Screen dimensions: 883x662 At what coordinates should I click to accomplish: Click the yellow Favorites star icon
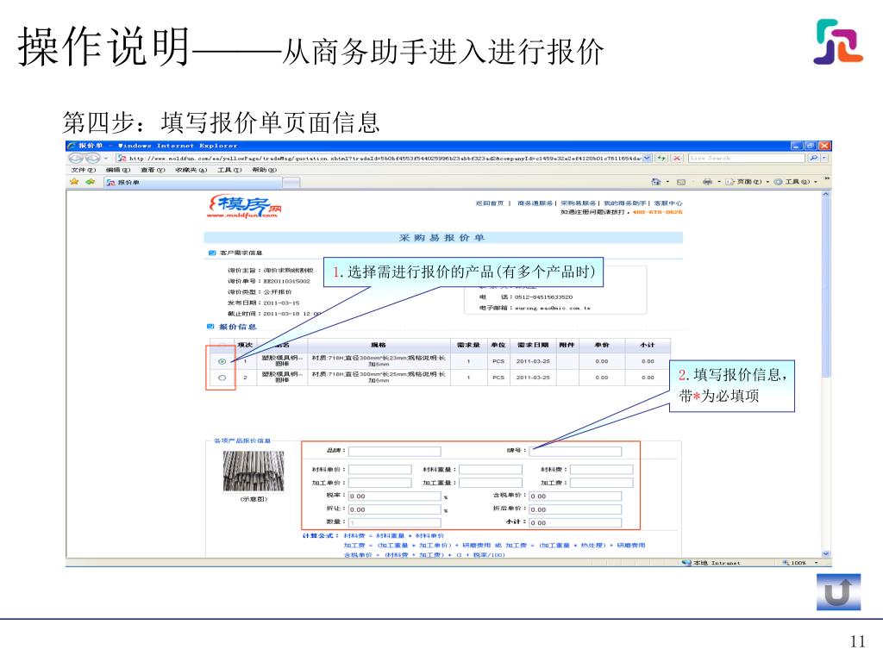tap(74, 182)
